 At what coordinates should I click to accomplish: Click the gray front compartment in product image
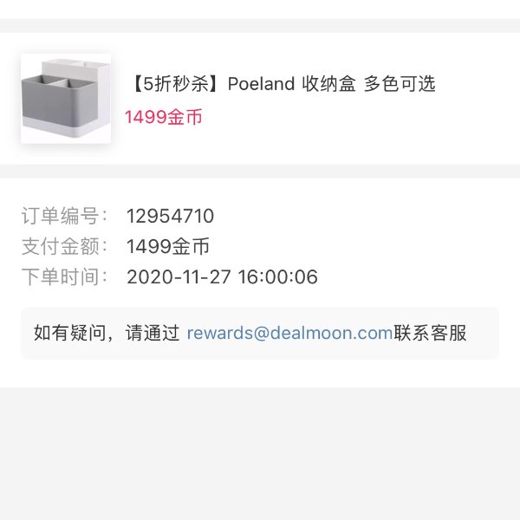click(51, 101)
